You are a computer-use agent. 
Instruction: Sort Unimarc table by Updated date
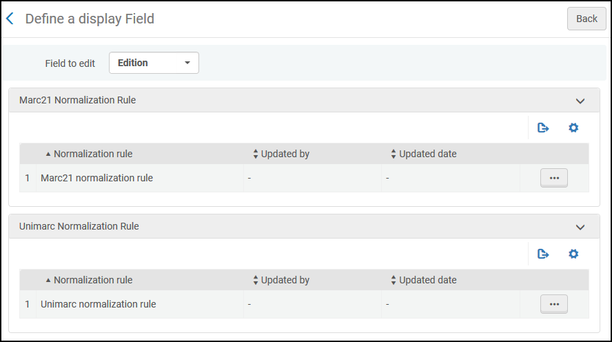(x=423, y=280)
